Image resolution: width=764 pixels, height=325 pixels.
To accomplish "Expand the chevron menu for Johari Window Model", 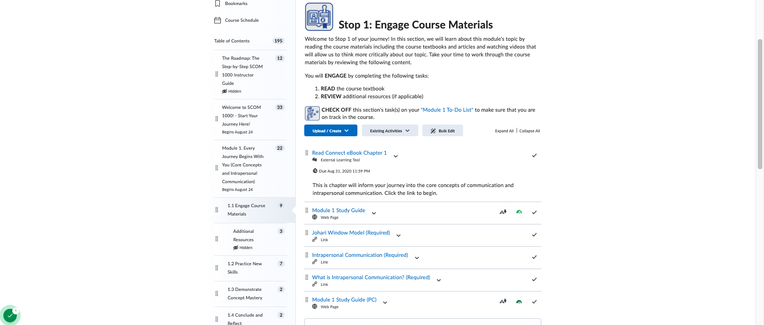I will point(398,235).
